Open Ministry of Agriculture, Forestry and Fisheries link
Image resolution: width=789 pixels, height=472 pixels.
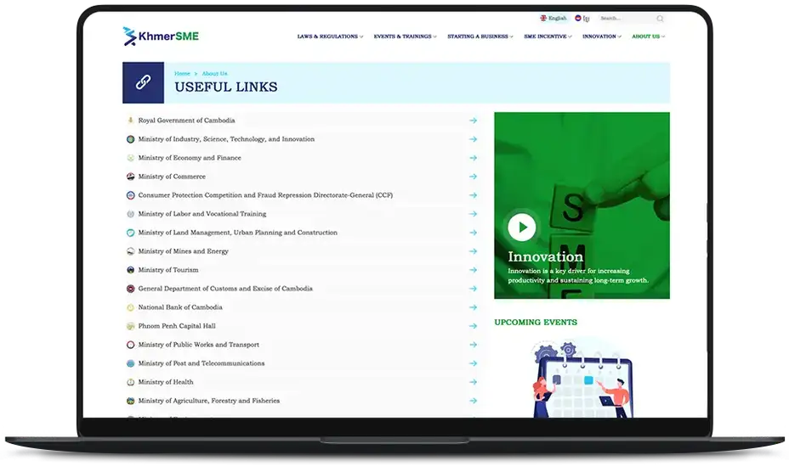pyautogui.click(x=209, y=401)
